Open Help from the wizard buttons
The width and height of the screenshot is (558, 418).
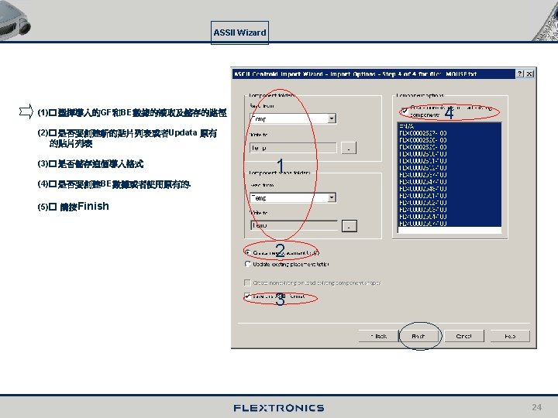(x=510, y=336)
